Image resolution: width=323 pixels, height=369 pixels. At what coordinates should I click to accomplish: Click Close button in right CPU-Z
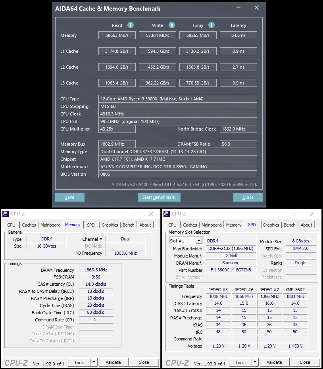(x=305, y=362)
